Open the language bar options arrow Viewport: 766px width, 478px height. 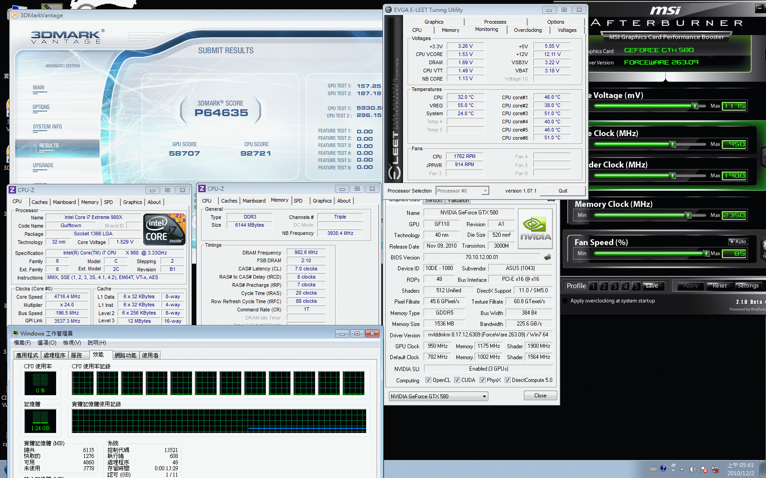673,470
